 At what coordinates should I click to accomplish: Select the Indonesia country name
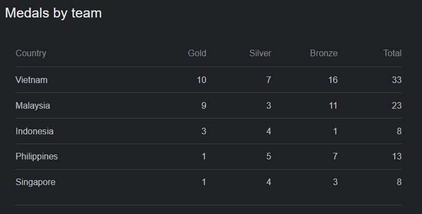(x=34, y=131)
